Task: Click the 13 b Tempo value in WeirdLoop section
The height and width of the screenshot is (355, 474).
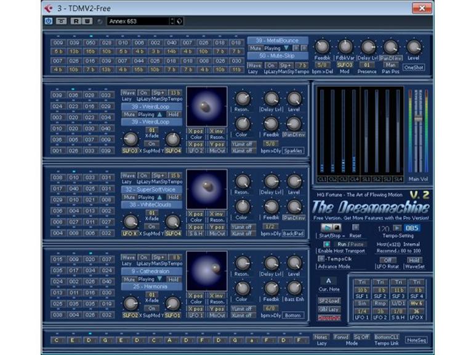Action: pos(175,93)
